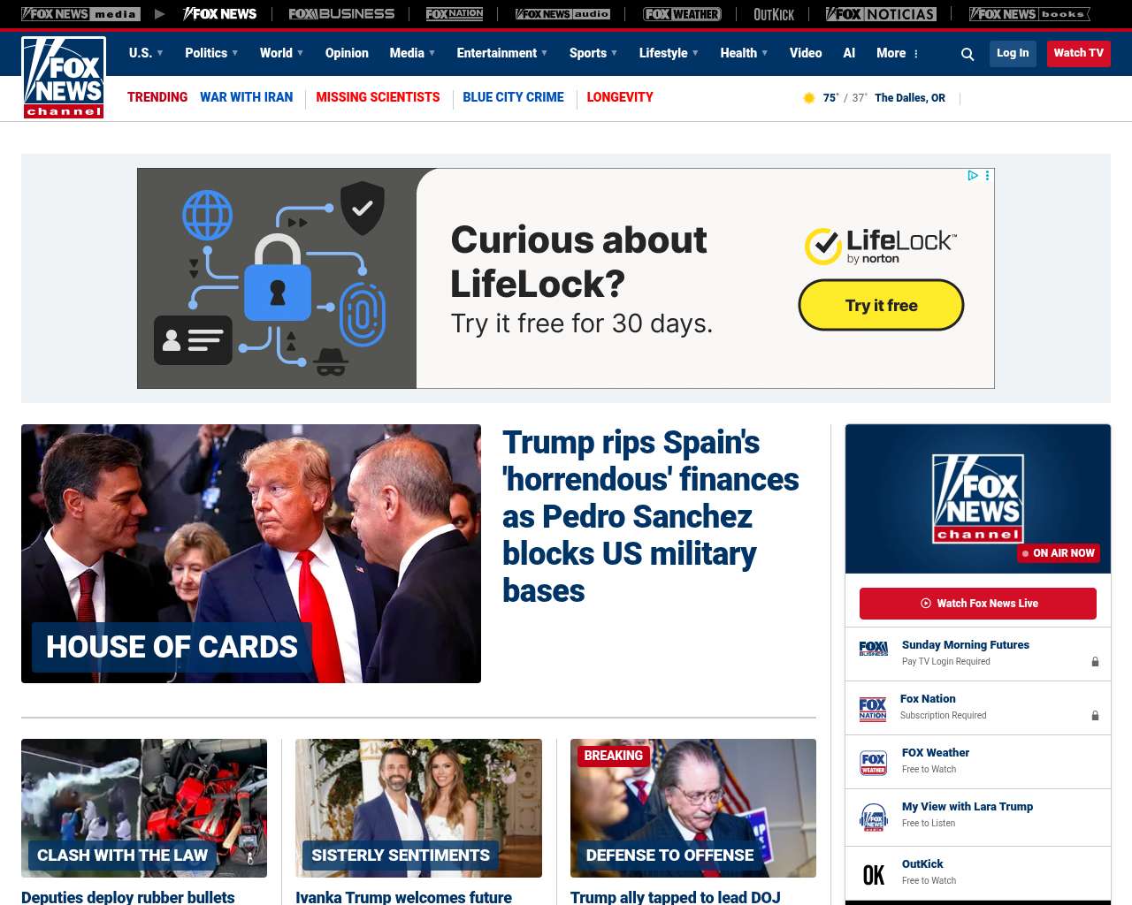Open the Fox Business logo in top bar

[x=341, y=14]
